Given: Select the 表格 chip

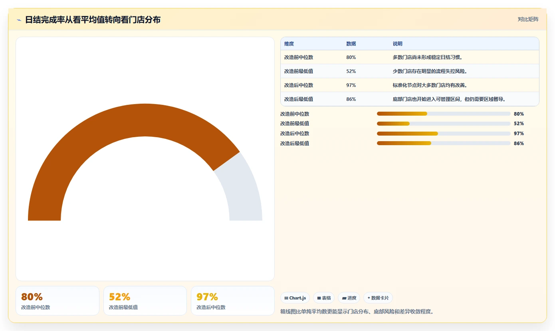Looking at the screenshot, I should click(x=324, y=298).
